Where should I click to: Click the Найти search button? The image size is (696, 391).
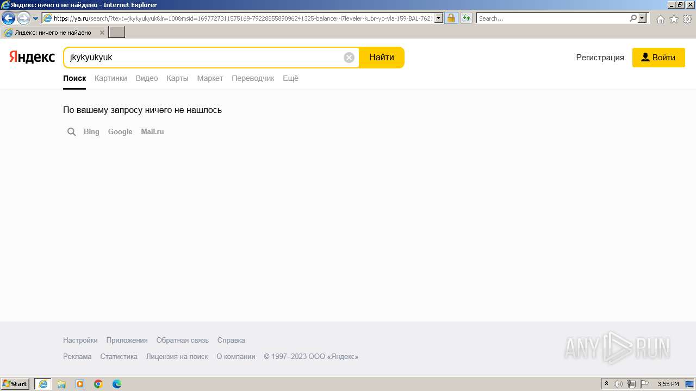click(x=382, y=58)
